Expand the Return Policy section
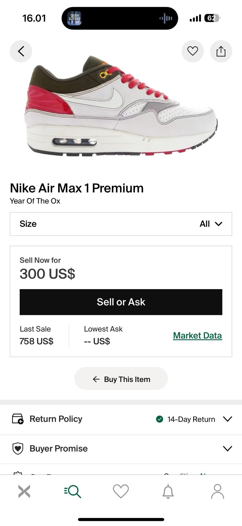The height and width of the screenshot is (526, 242). click(227, 419)
